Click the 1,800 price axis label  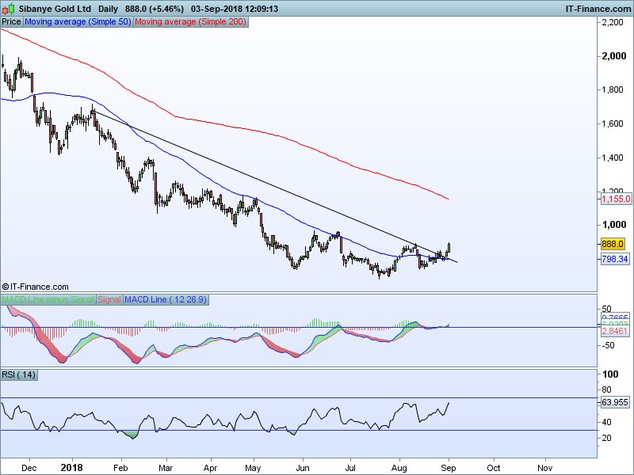click(x=613, y=89)
